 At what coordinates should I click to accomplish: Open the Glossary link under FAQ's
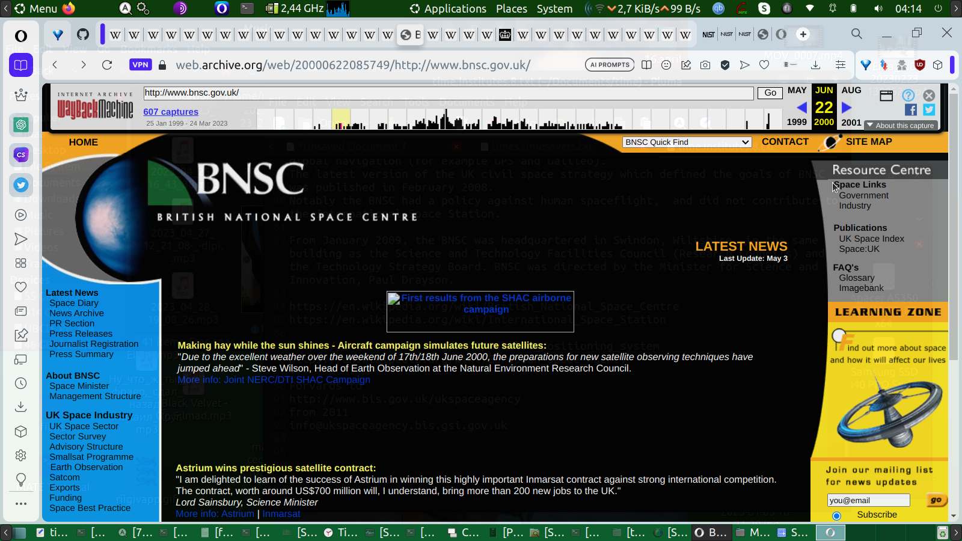tap(857, 278)
